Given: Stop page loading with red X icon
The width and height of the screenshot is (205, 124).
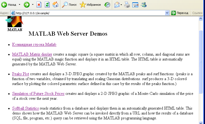Looking at the screenshot, I should pos(39,5).
